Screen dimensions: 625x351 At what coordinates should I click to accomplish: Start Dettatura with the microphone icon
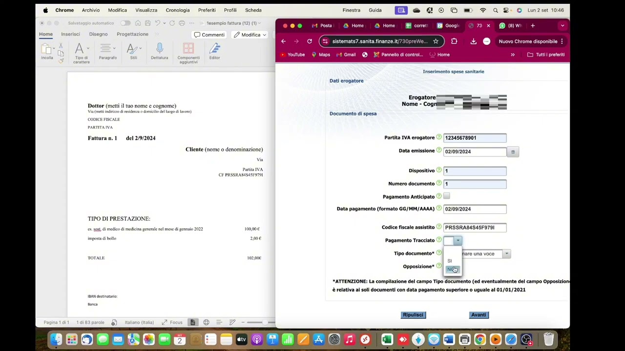point(159,51)
